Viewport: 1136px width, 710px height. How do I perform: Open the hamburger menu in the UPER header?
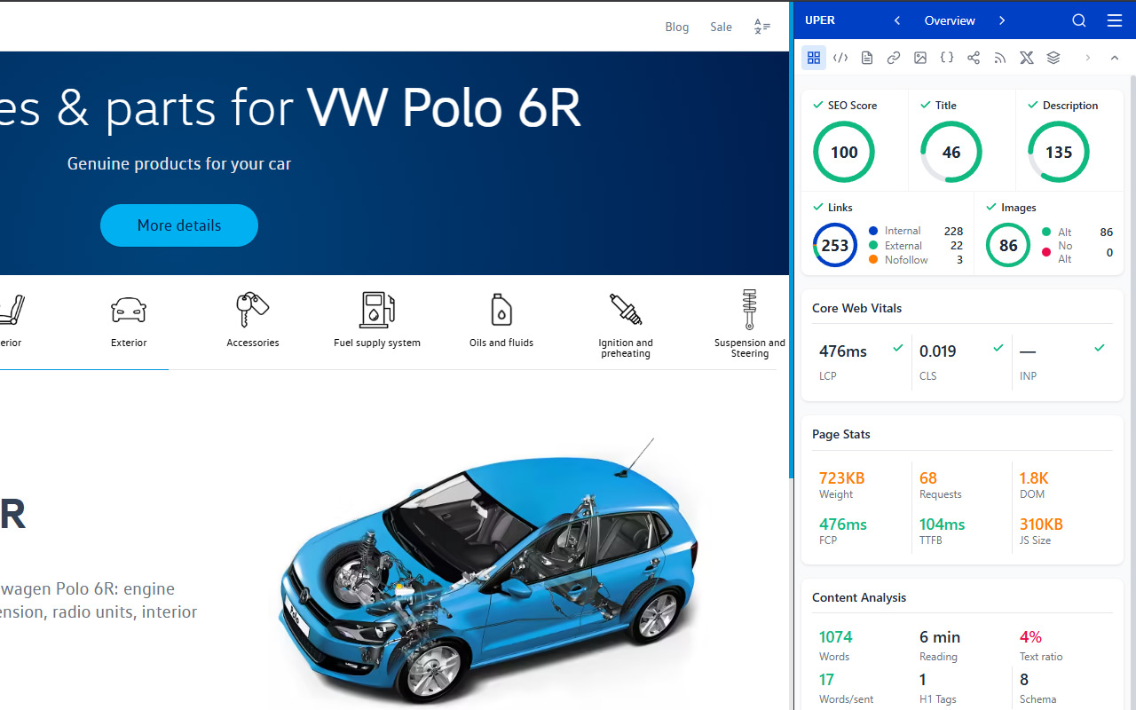pyautogui.click(x=1115, y=20)
